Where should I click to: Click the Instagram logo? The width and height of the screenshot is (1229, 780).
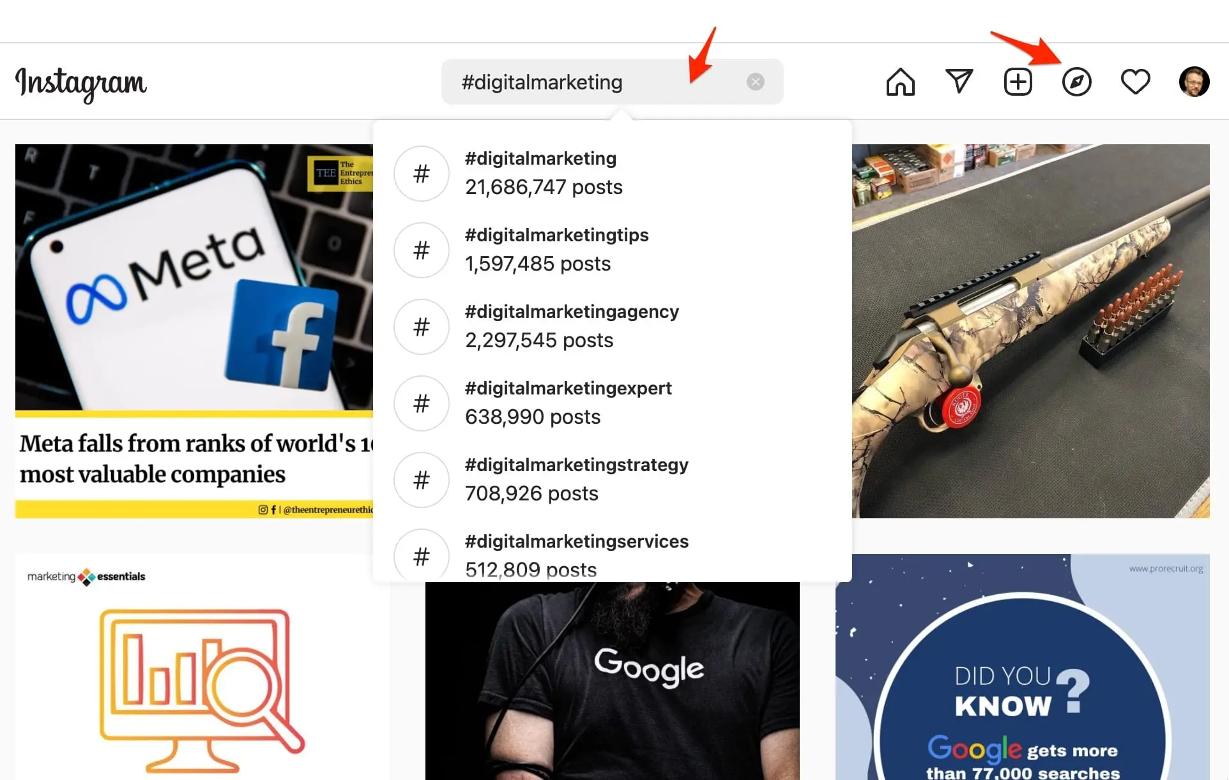pyautogui.click(x=81, y=83)
